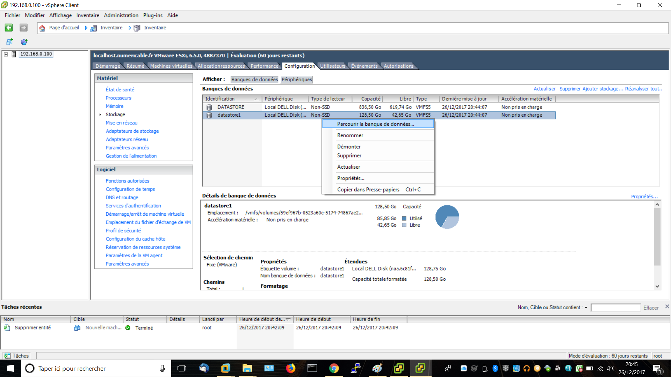Choose Supprimer in the context menu
Viewport: 671px width, 377px height.
pyautogui.click(x=378, y=156)
